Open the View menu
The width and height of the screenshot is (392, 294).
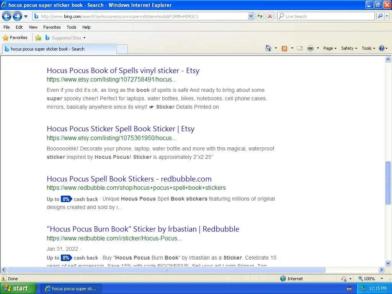(33, 27)
